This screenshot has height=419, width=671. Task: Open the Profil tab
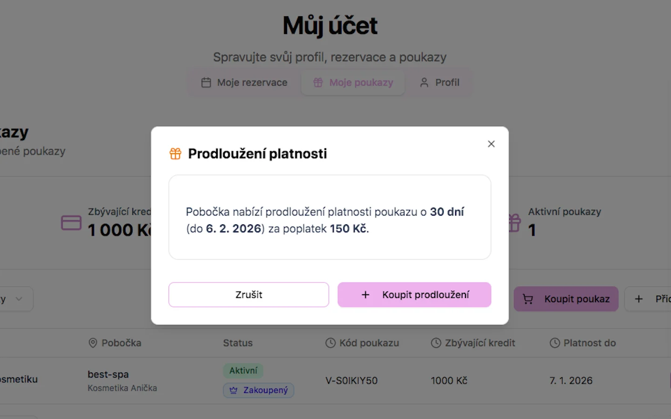(439, 82)
